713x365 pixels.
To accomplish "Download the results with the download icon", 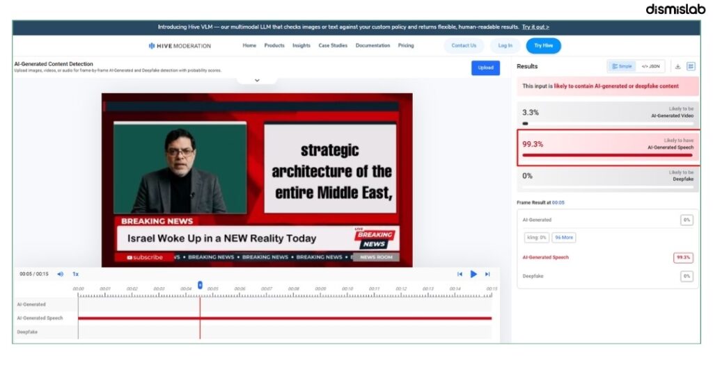I will pyautogui.click(x=677, y=66).
